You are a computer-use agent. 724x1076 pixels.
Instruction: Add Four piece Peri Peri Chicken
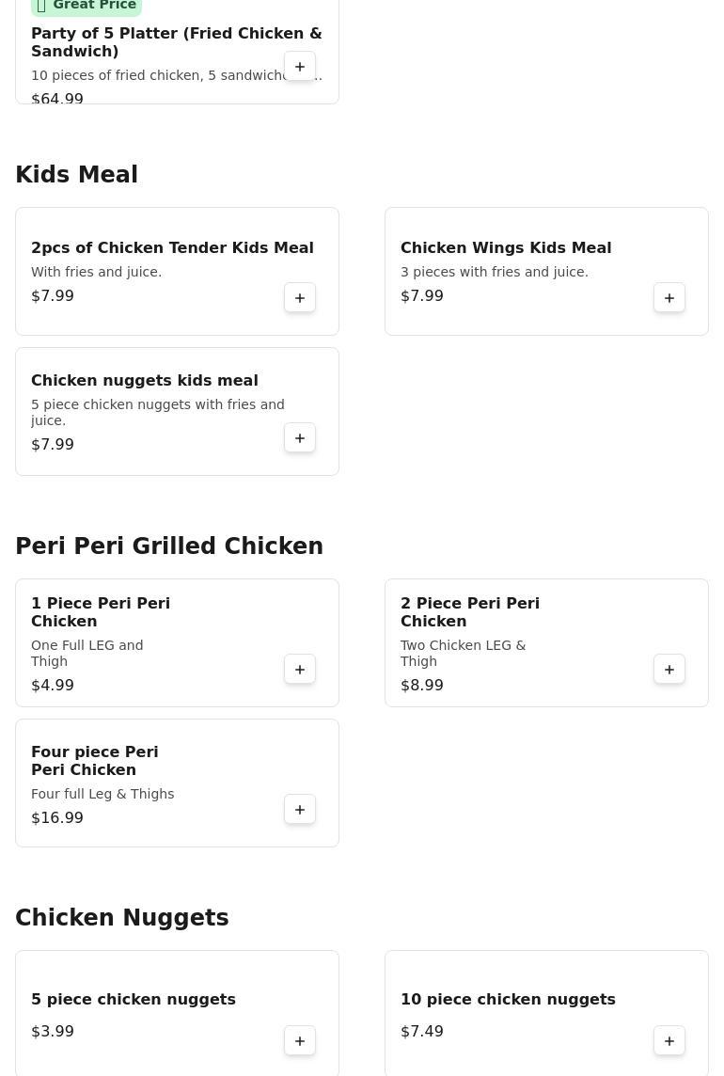[300, 810]
